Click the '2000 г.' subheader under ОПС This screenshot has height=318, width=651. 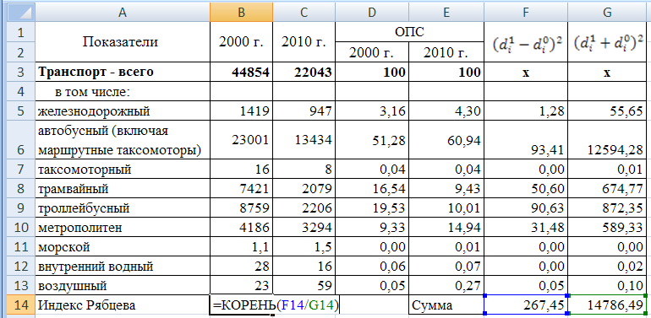[372, 52]
